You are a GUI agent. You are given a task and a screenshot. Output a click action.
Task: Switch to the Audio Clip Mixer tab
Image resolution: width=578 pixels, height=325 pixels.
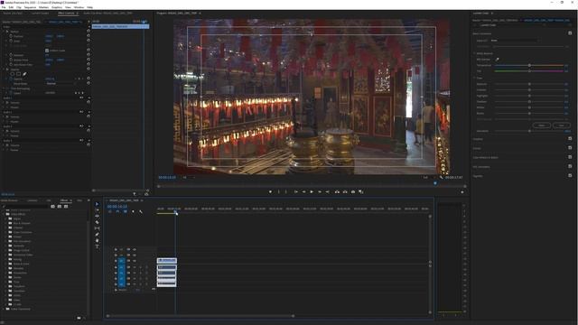coord(107,14)
